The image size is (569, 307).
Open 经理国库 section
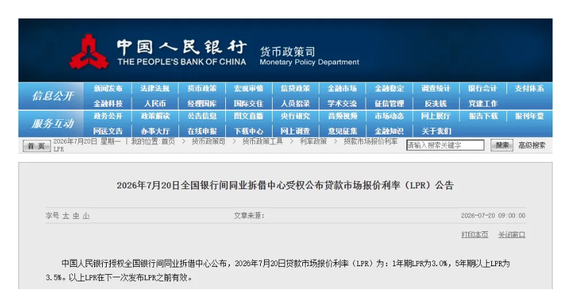(202, 103)
